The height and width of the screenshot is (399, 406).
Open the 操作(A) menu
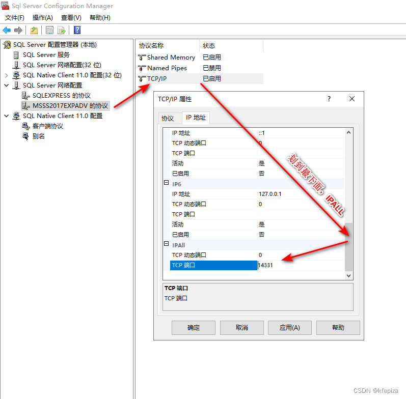point(42,18)
